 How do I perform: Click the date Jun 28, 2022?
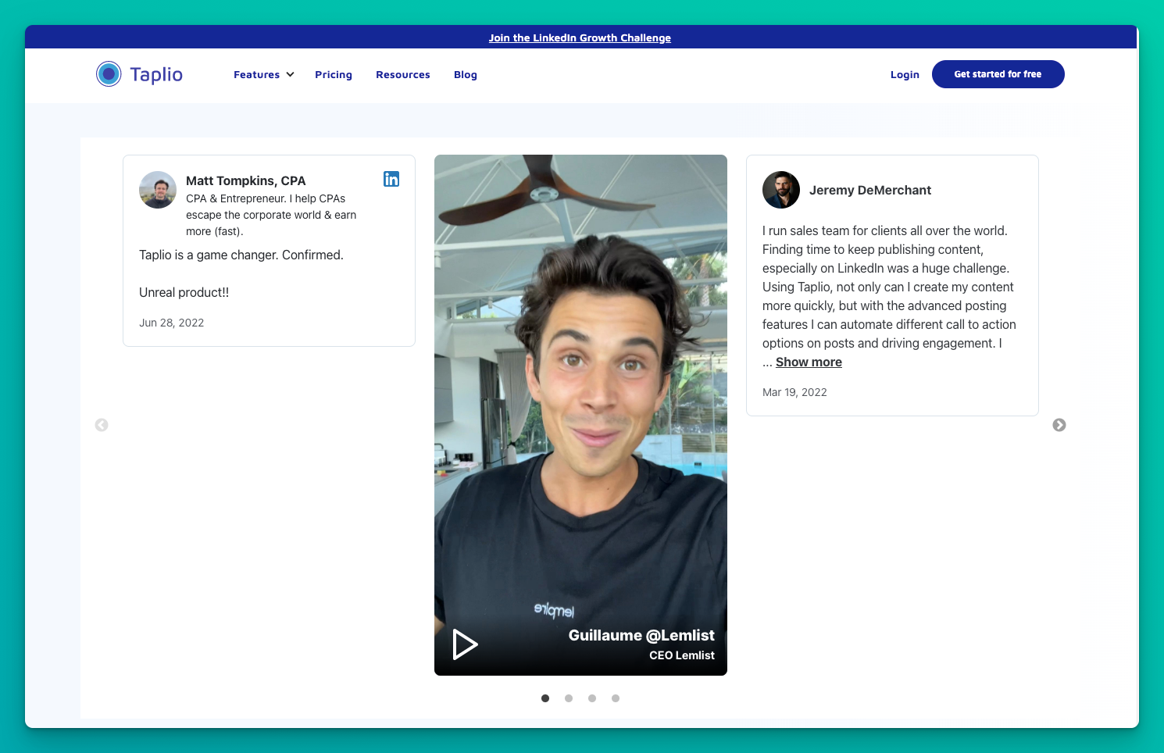click(171, 323)
